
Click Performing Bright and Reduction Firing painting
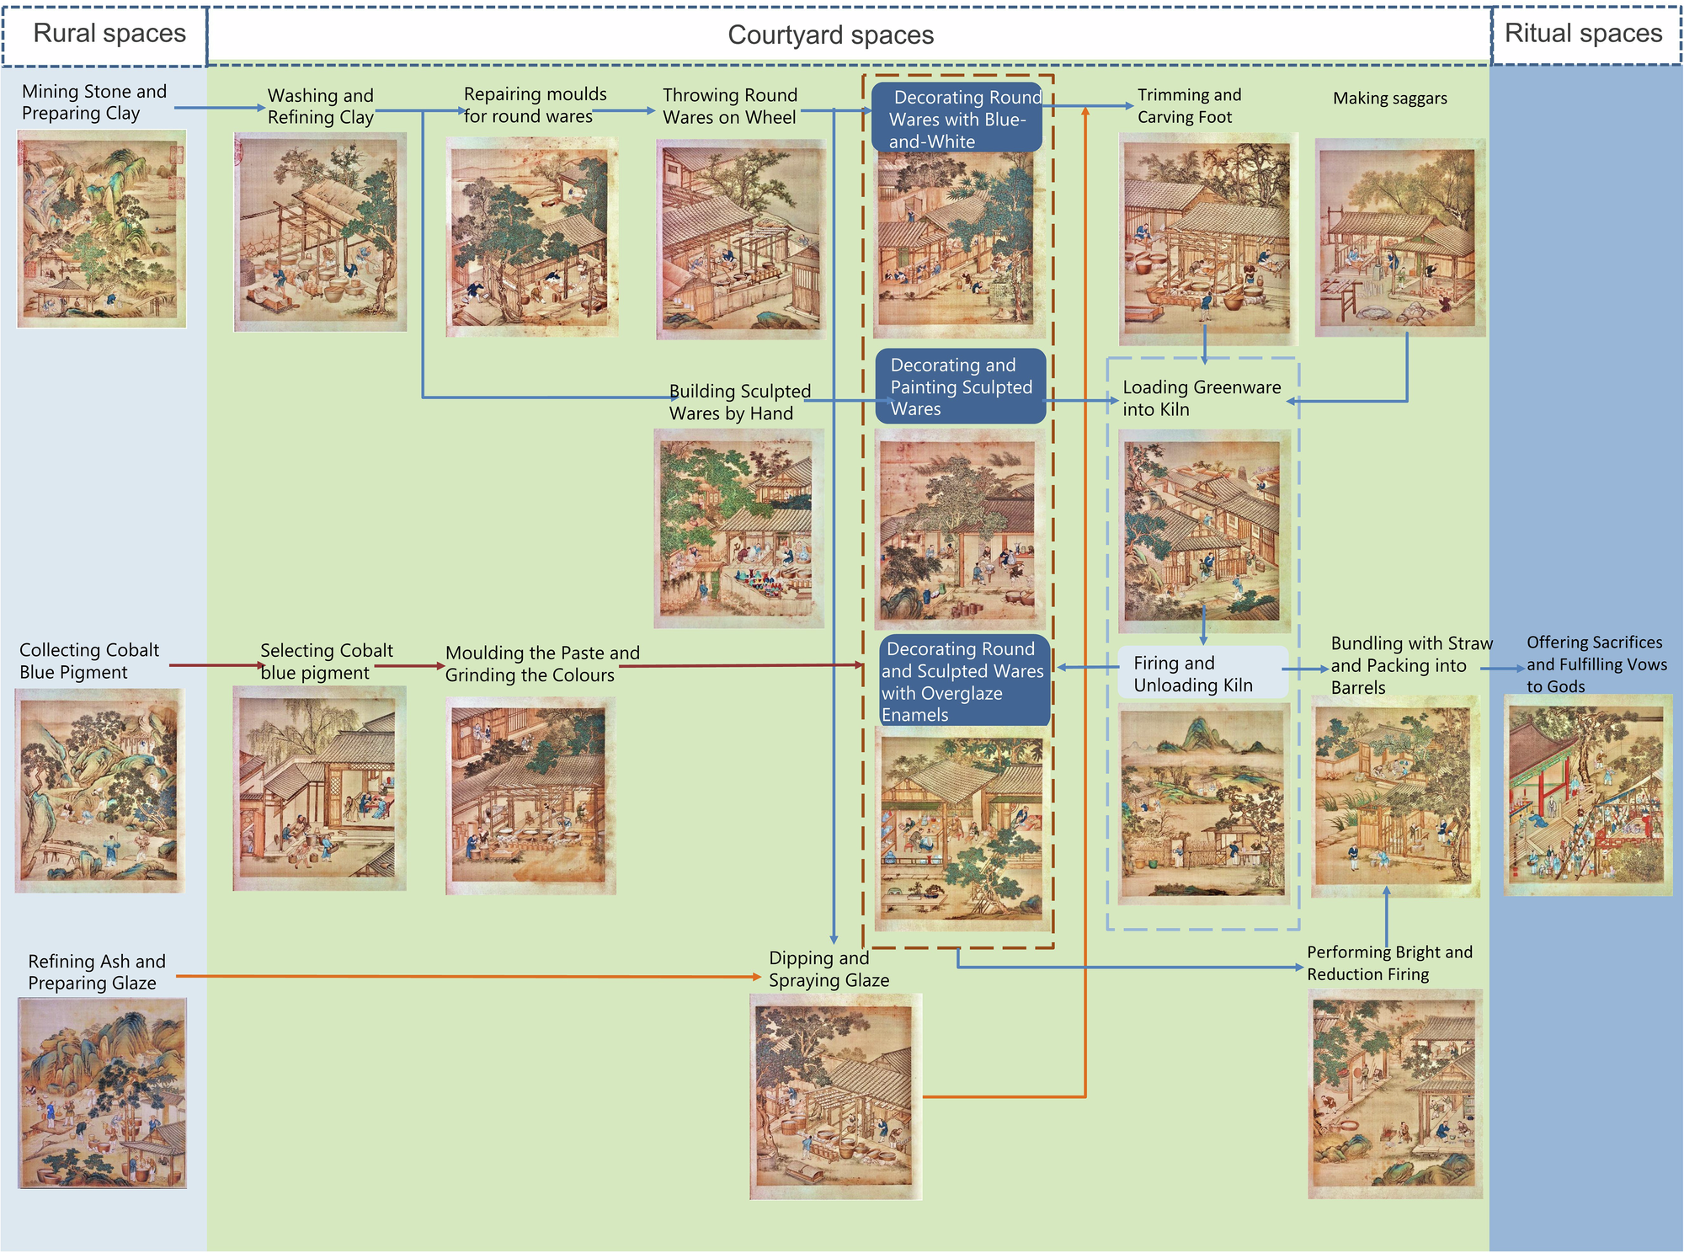click(x=1394, y=1093)
